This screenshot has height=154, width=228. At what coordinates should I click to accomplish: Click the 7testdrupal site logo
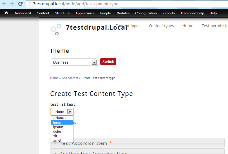[x=56, y=29]
